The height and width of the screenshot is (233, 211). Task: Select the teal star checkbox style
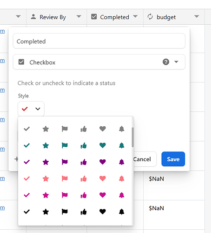tap(46, 145)
